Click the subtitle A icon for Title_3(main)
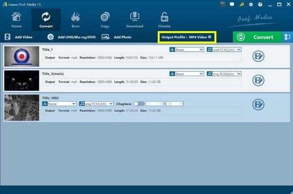The image size is (293, 194). pyautogui.click(x=172, y=74)
